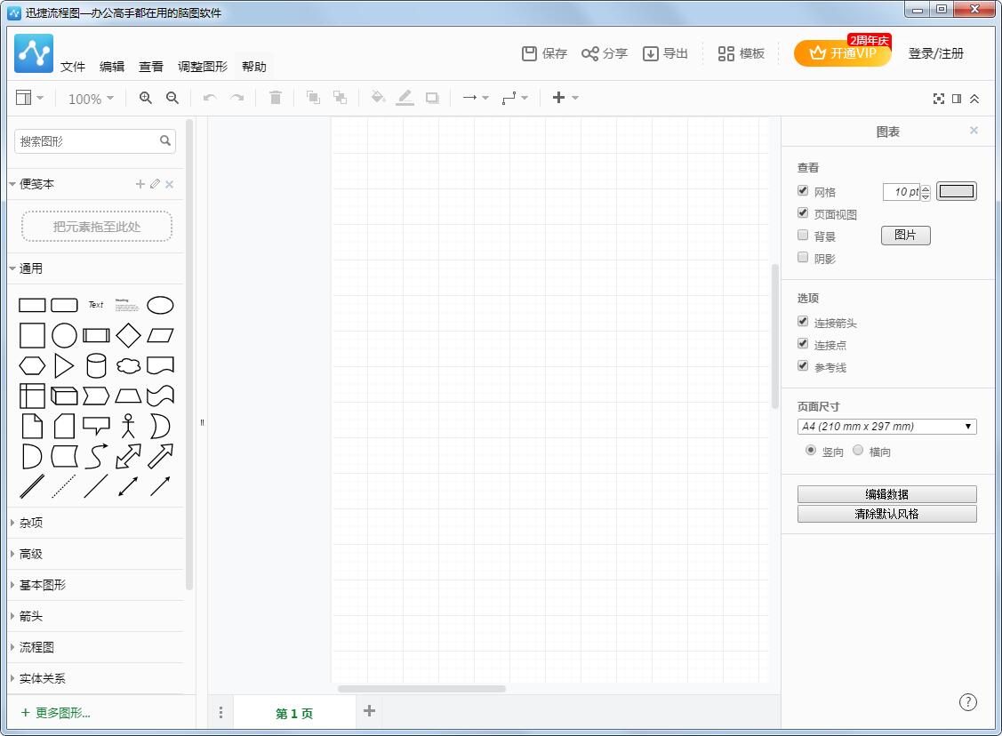This screenshot has height=736, width=1002.
Task: Enable the 背景 checkbox
Action: coord(803,235)
